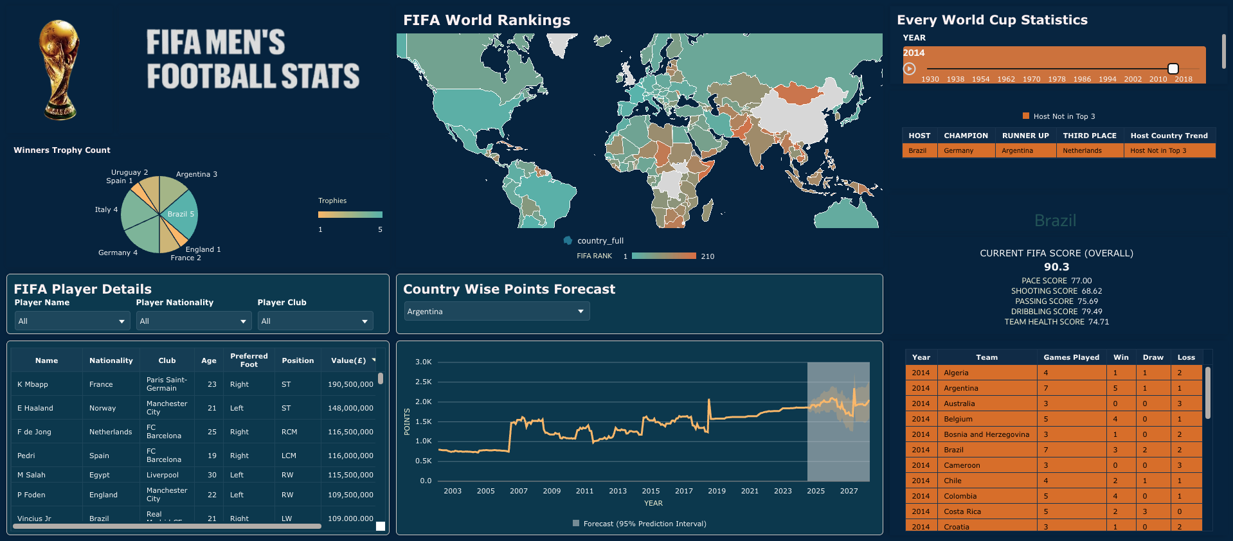This screenshot has width=1233, height=541.
Task: Select the Brazil 5 pie slice
Action: pyautogui.click(x=181, y=214)
